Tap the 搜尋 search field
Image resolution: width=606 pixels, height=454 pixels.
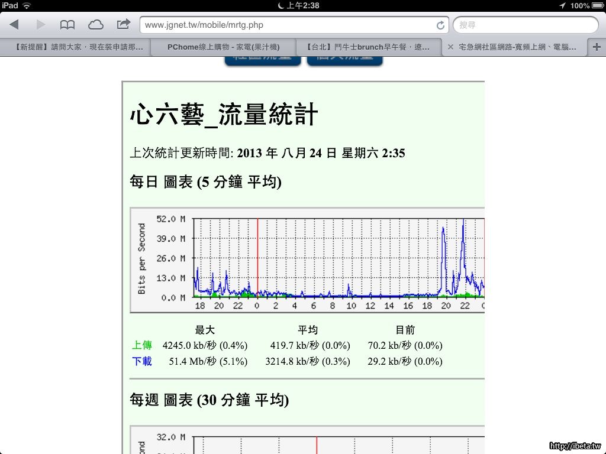[x=526, y=25]
